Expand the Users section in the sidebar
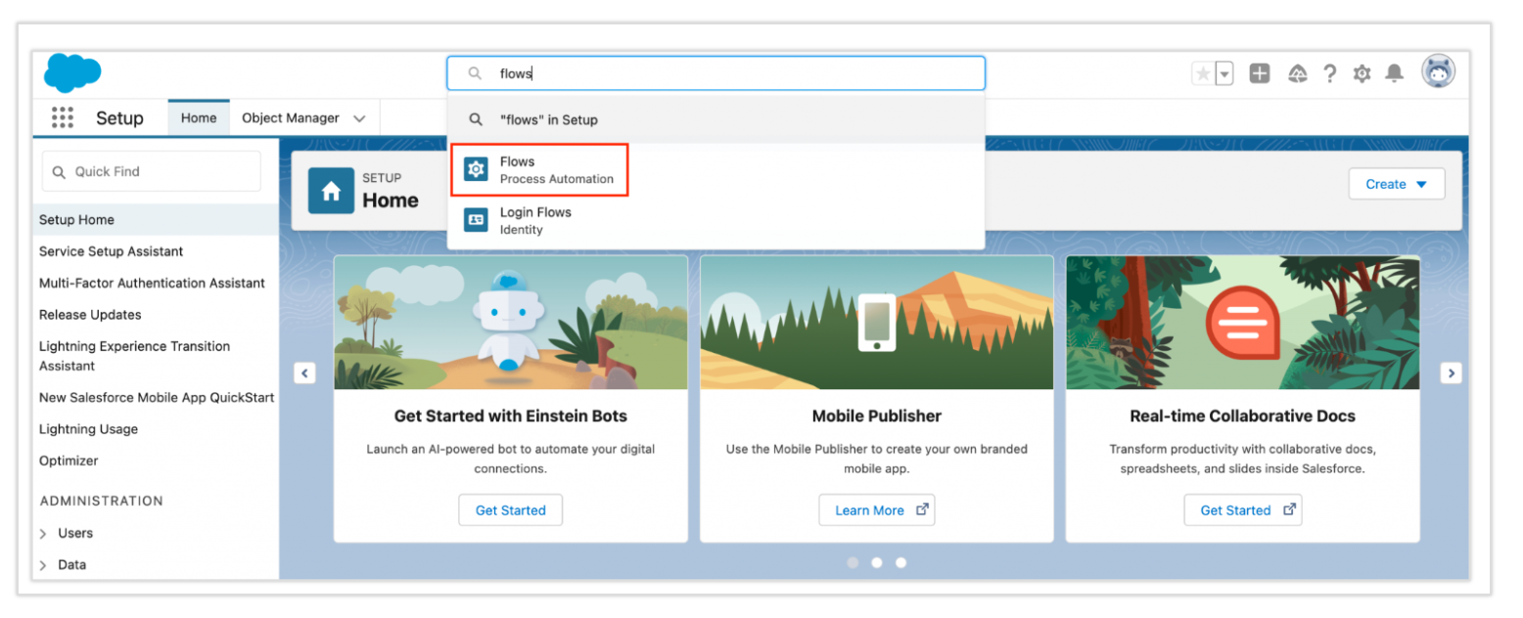Screen dimensions: 1523x618 click(73, 533)
